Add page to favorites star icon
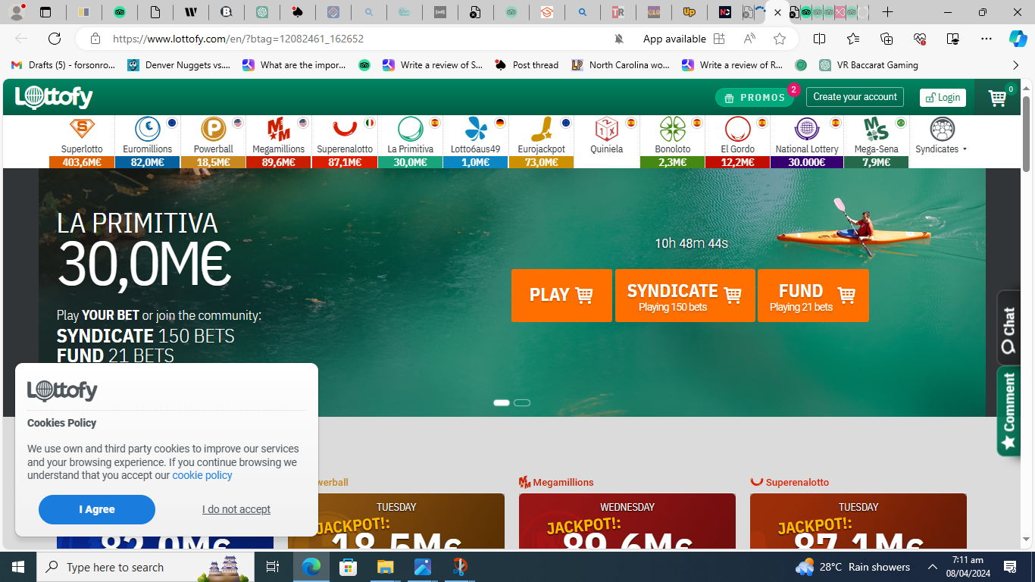This screenshot has height=582, width=1035. (x=780, y=39)
